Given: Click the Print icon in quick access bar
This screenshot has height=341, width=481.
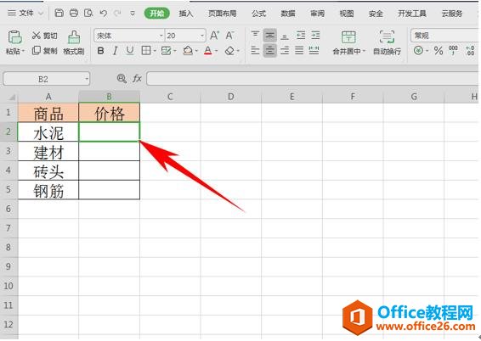Looking at the screenshot, I should pos(74,14).
